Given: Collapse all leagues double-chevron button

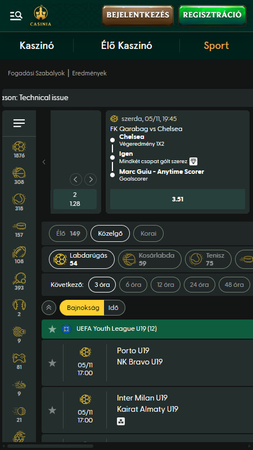Looking at the screenshot, I should 49,308.
